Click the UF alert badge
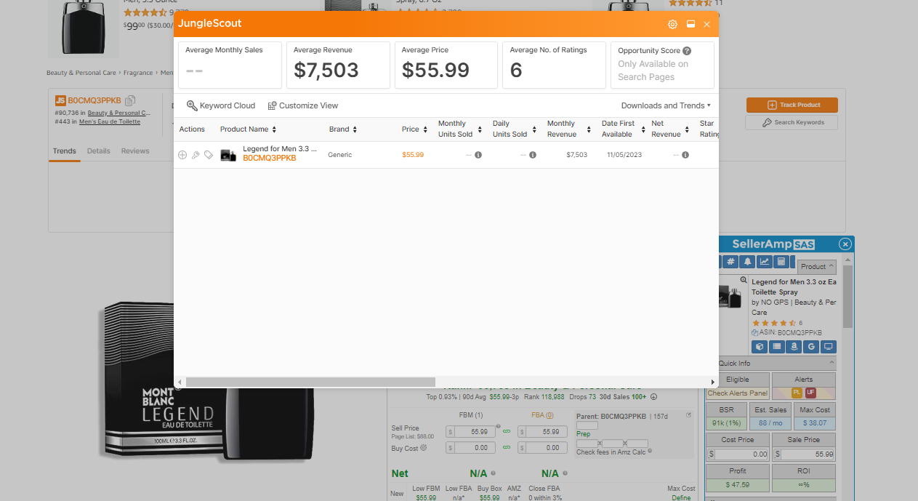Screen dimensions: 918x501 pyautogui.click(x=810, y=393)
